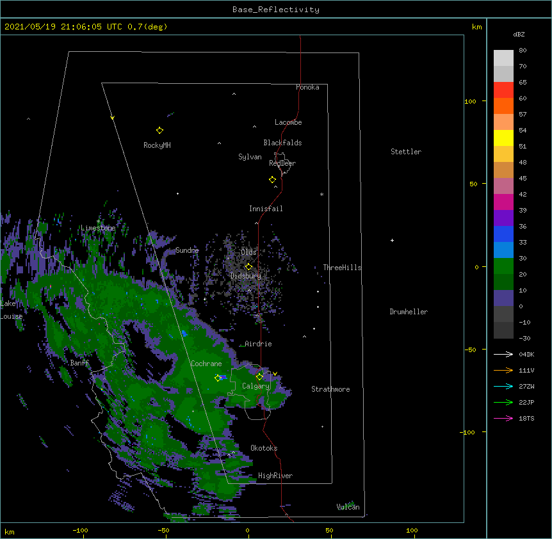Click the Drumheller label
The image size is (552, 539).
409,312
